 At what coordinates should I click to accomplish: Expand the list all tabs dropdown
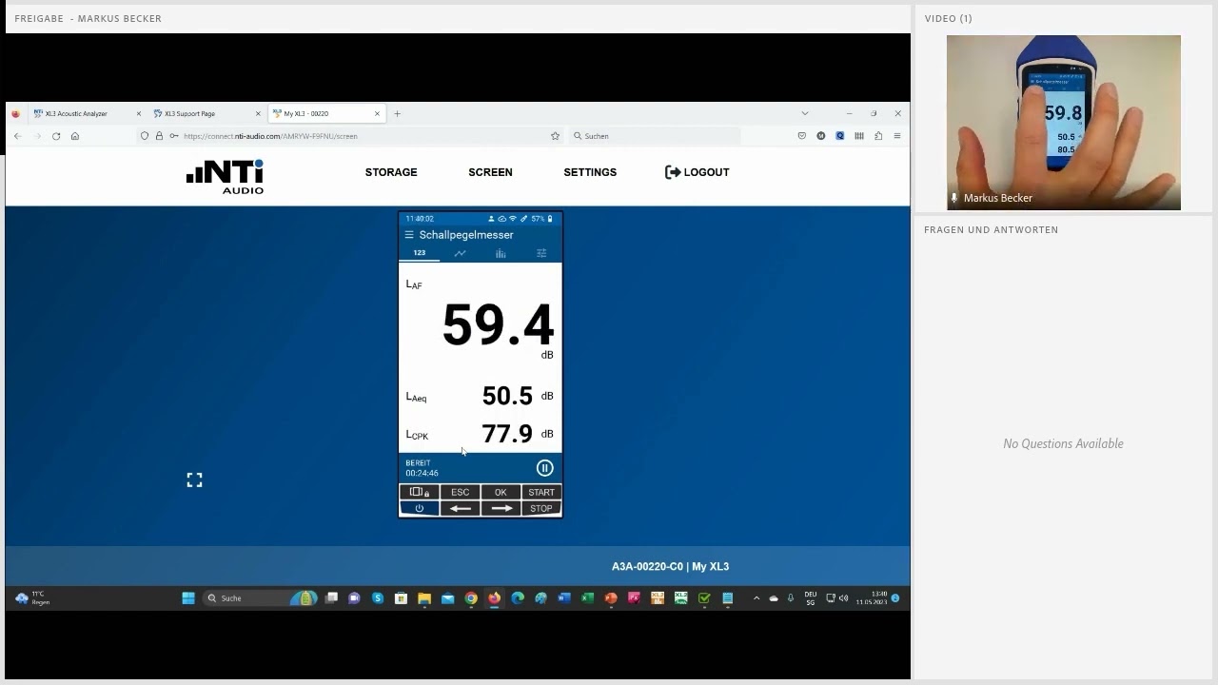pyautogui.click(x=805, y=113)
